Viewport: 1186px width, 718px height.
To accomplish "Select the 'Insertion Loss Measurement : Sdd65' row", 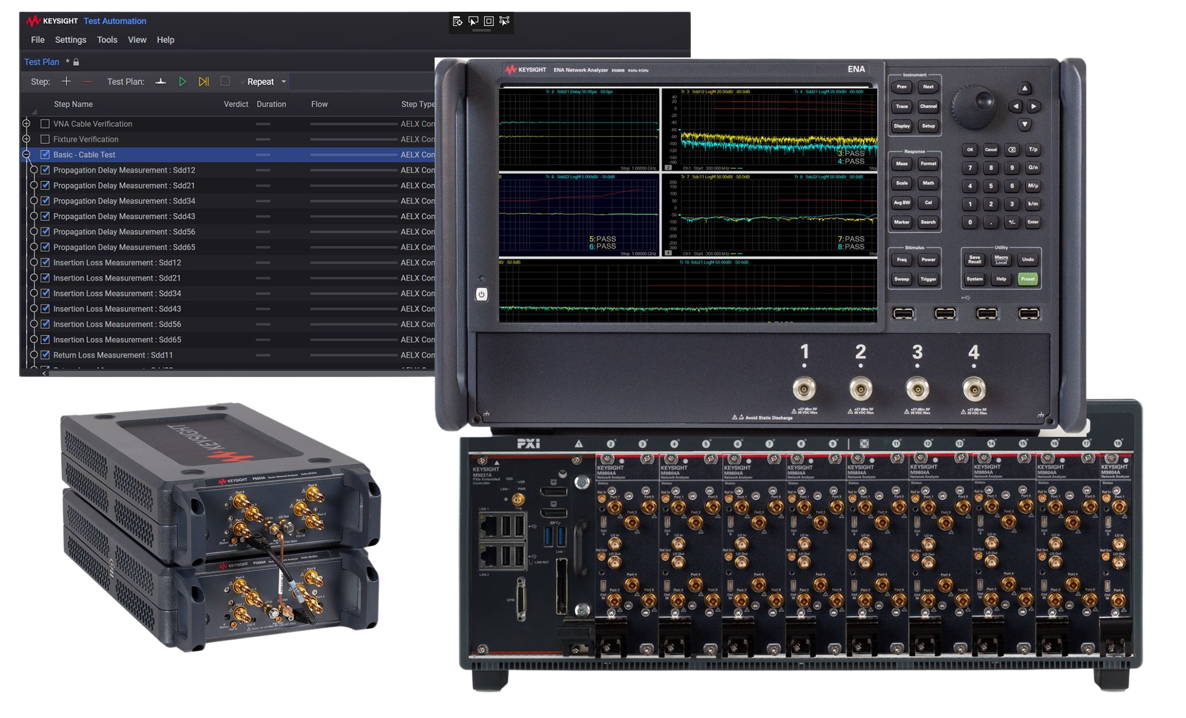I will pyautogui.click(x=228, y=340).
